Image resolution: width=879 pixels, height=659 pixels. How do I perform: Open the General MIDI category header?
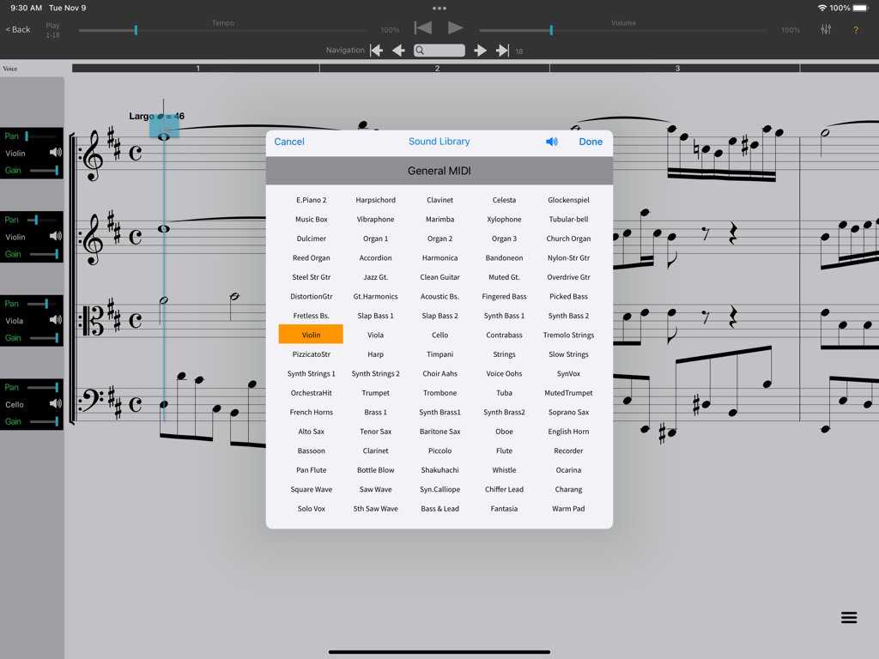click(439, 171)
